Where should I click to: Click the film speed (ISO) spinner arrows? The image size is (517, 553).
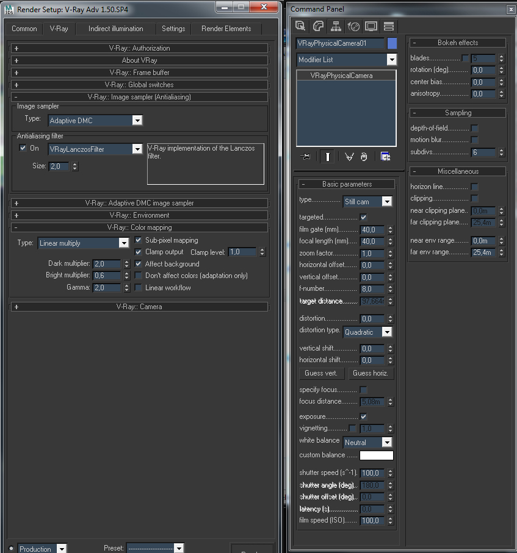(390, 521)
